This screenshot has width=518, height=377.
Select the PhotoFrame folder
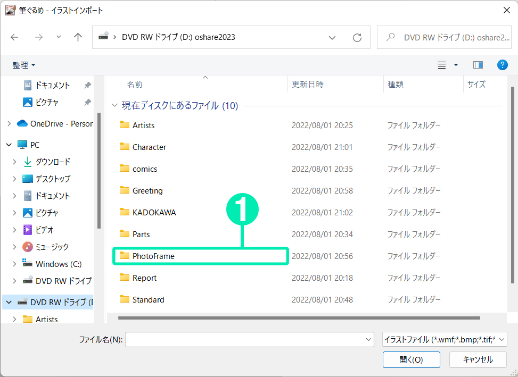pos(153,256)
